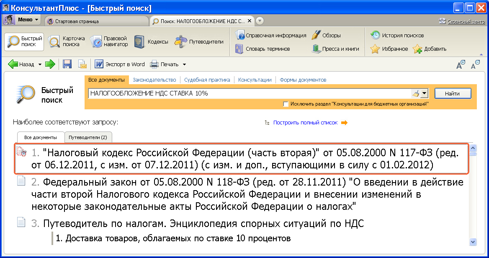Viewport: 489px width, 258px height.
Task: Open Доставка товаров sub-item
Action: 173,238
